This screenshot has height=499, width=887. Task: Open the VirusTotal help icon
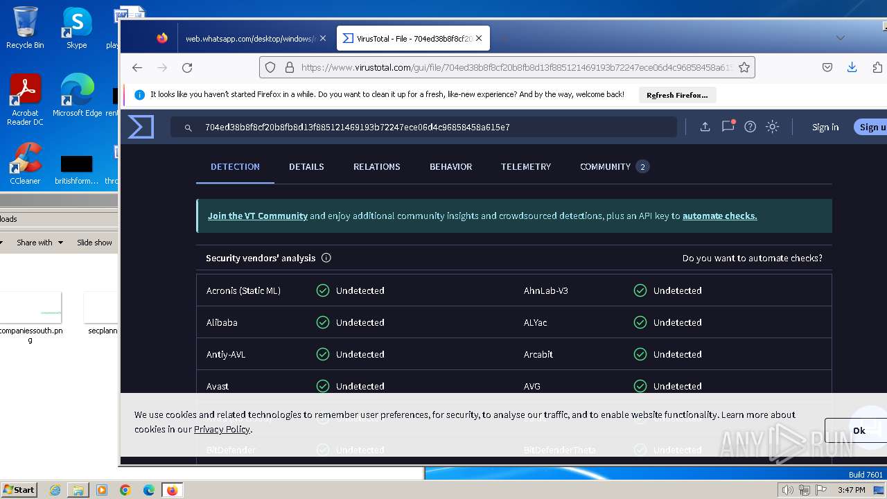[x=750, y=127]
